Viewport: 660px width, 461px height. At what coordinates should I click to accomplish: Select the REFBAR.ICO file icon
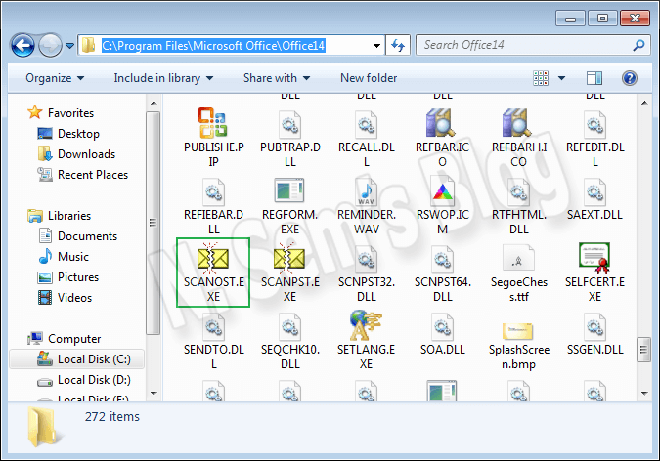[441, 123]
